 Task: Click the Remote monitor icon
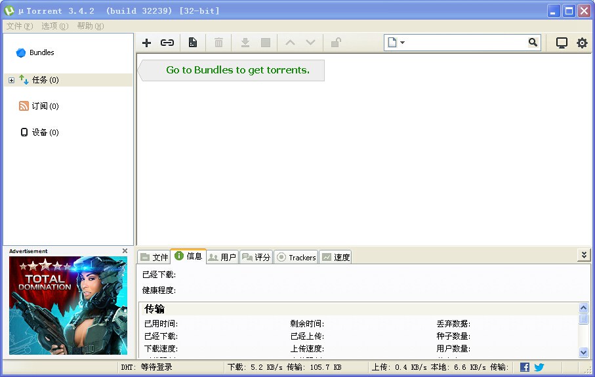[x=562, y=43]
